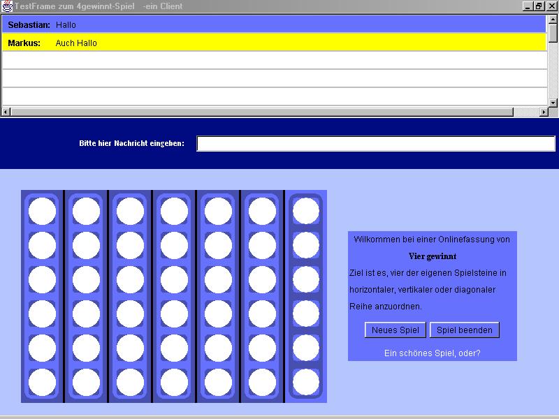Screen dimensions: 559x419
Task: Select Markus's "Auch Hallo" chat row
Action: (273, 43)
